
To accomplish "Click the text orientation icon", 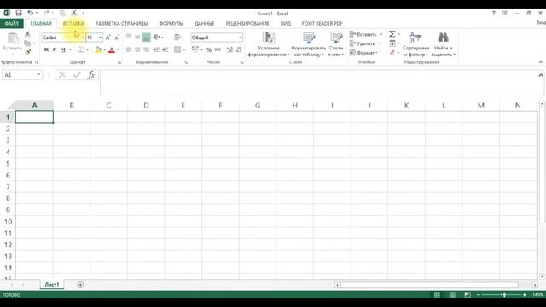I will [157, 37].
